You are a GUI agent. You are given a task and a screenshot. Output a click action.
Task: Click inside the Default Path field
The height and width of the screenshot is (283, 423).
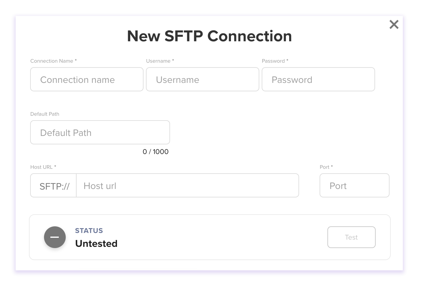click(100, 132)
